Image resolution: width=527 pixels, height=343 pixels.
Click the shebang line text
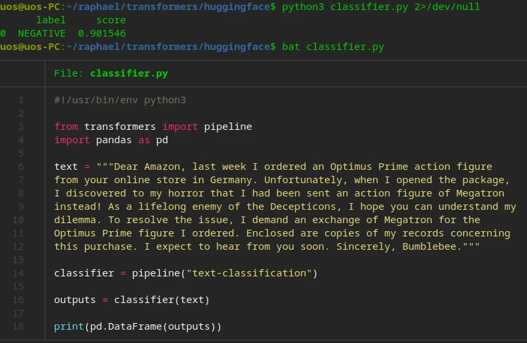(120, 100)
